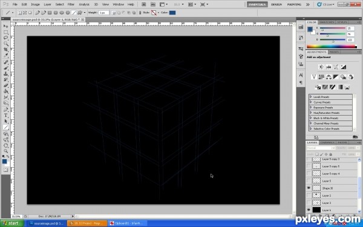Switch to the Swatches tab
The height and width of the screenshot is (227, 363).
pos(327,22)
